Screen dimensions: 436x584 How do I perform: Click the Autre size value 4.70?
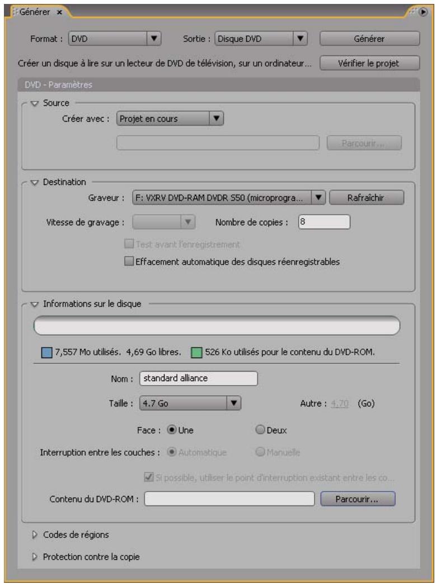coord(339,404)
